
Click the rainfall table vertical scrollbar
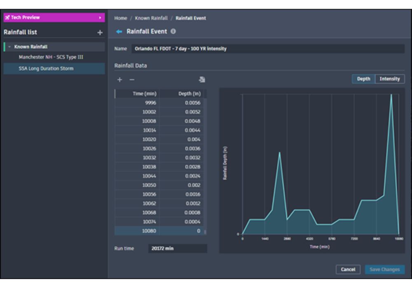[205, 231]
